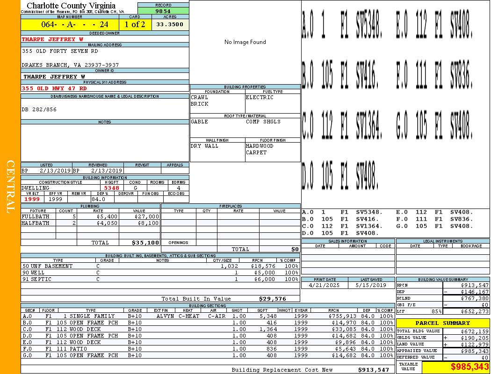Select ALVYN exterior finish value

click(x=165, y=316)
